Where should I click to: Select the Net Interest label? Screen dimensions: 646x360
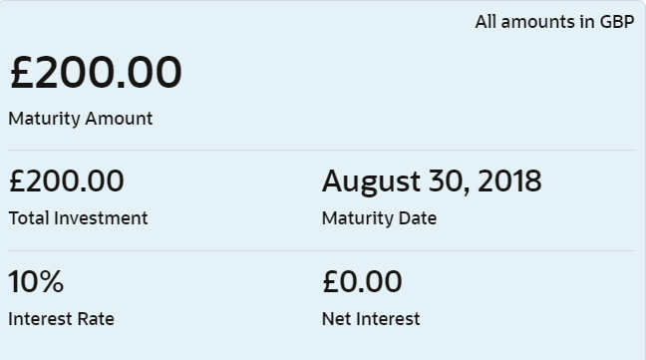(371, 319)
